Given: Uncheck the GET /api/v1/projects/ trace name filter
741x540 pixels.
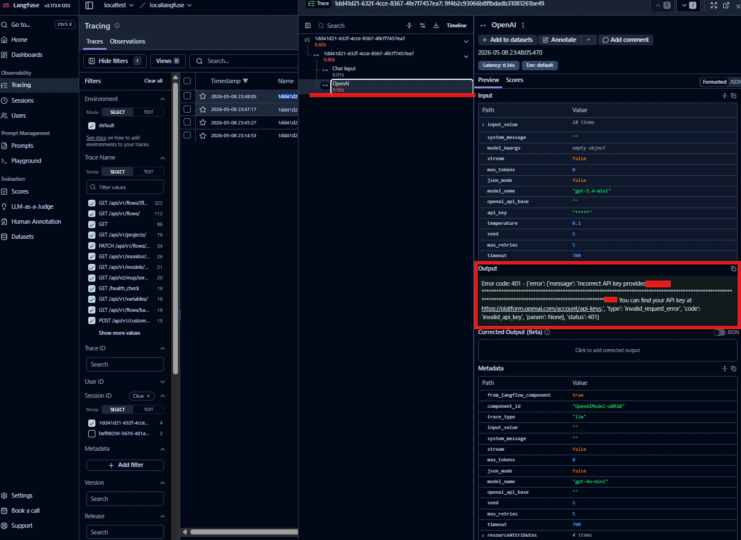Looking at the screenshot, I should [92, 235].
